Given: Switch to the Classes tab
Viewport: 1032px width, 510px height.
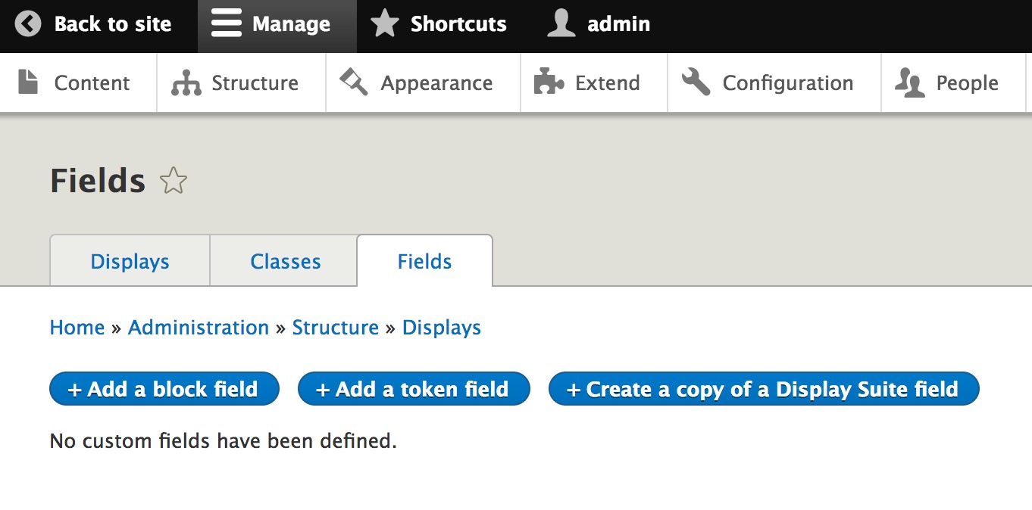Looking at the screenshot, I should point(286,262).
